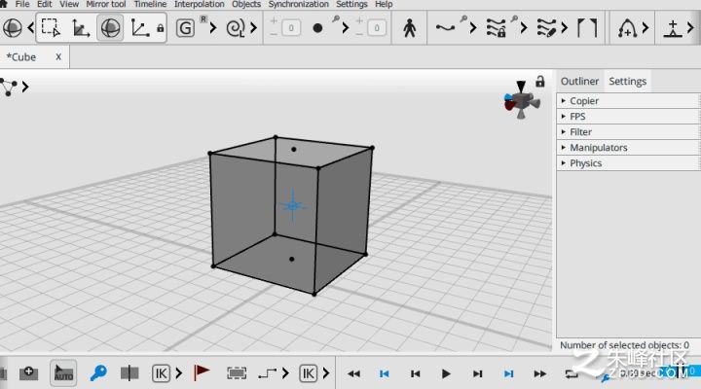Click the camera orientation gizmo
The height and width of the screenshot is (389, 701).
(x=521, y=100)
